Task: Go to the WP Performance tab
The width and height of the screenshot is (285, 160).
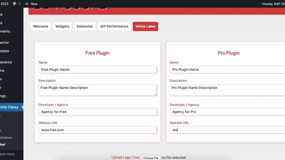Action: 114,26
